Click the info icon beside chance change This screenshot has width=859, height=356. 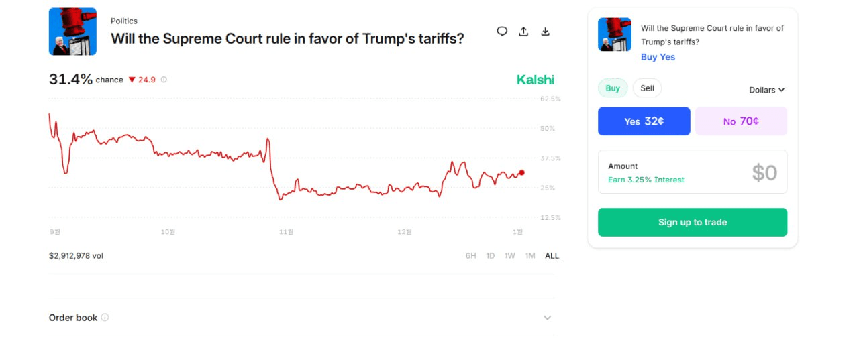click(164, 80)
